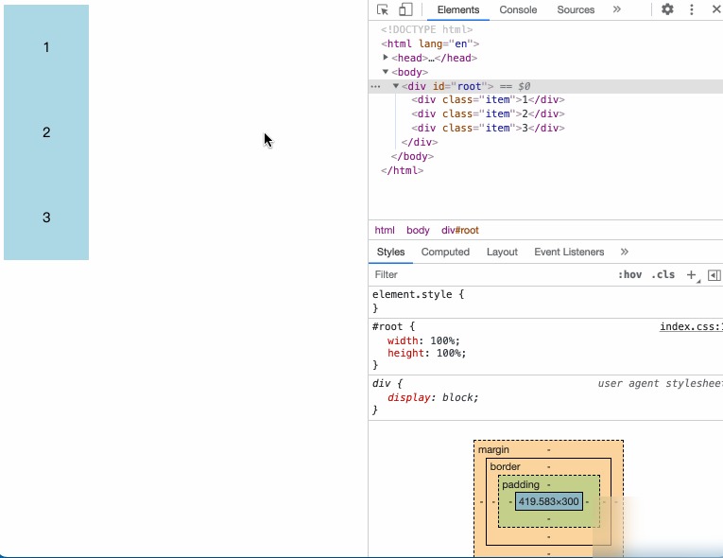
Task: Click the margin label in box model
Action: point(493,449)
